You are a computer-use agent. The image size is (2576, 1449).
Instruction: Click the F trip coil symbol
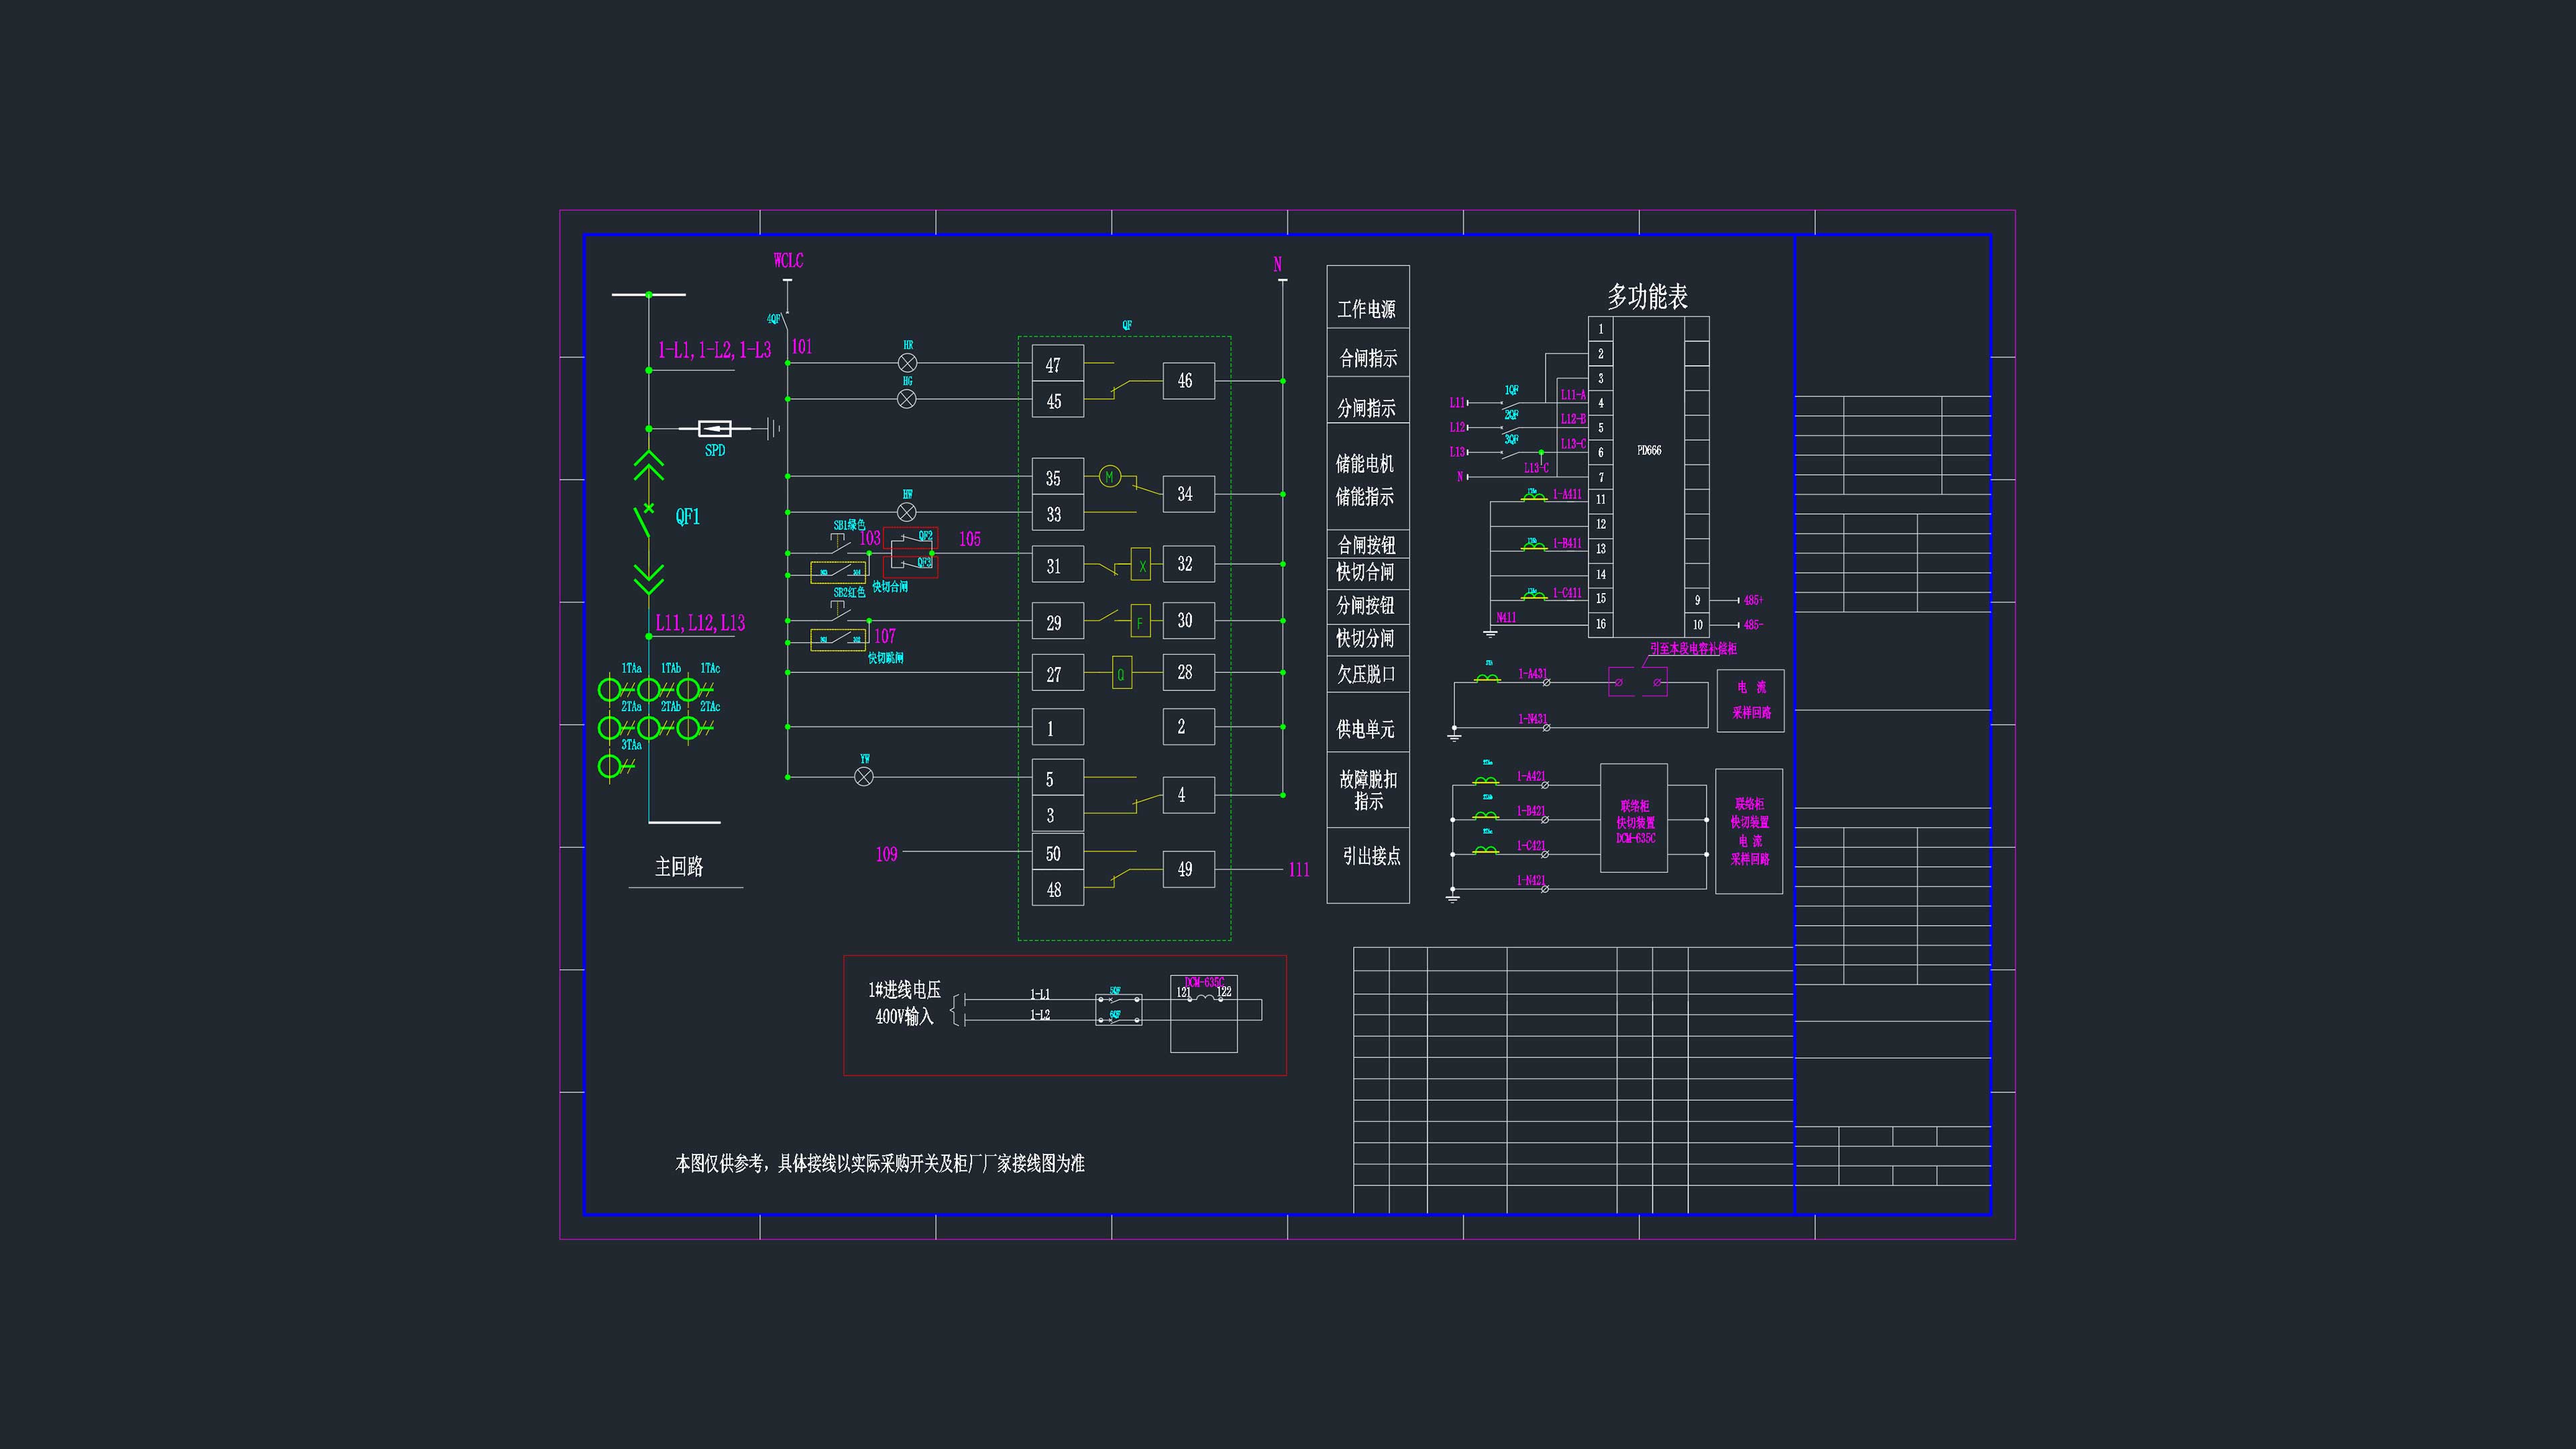click(x=1141, y=622)
